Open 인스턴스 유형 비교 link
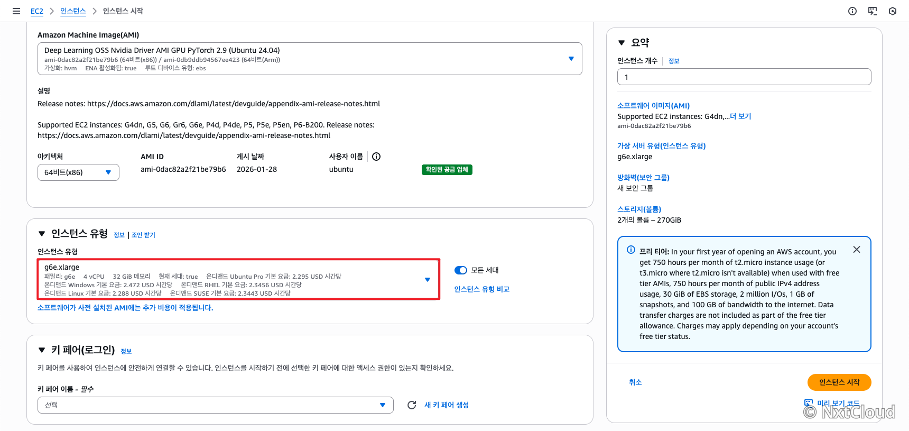This screenshot has height=431, width=909. pyautogui.click(x=482, y=289)
